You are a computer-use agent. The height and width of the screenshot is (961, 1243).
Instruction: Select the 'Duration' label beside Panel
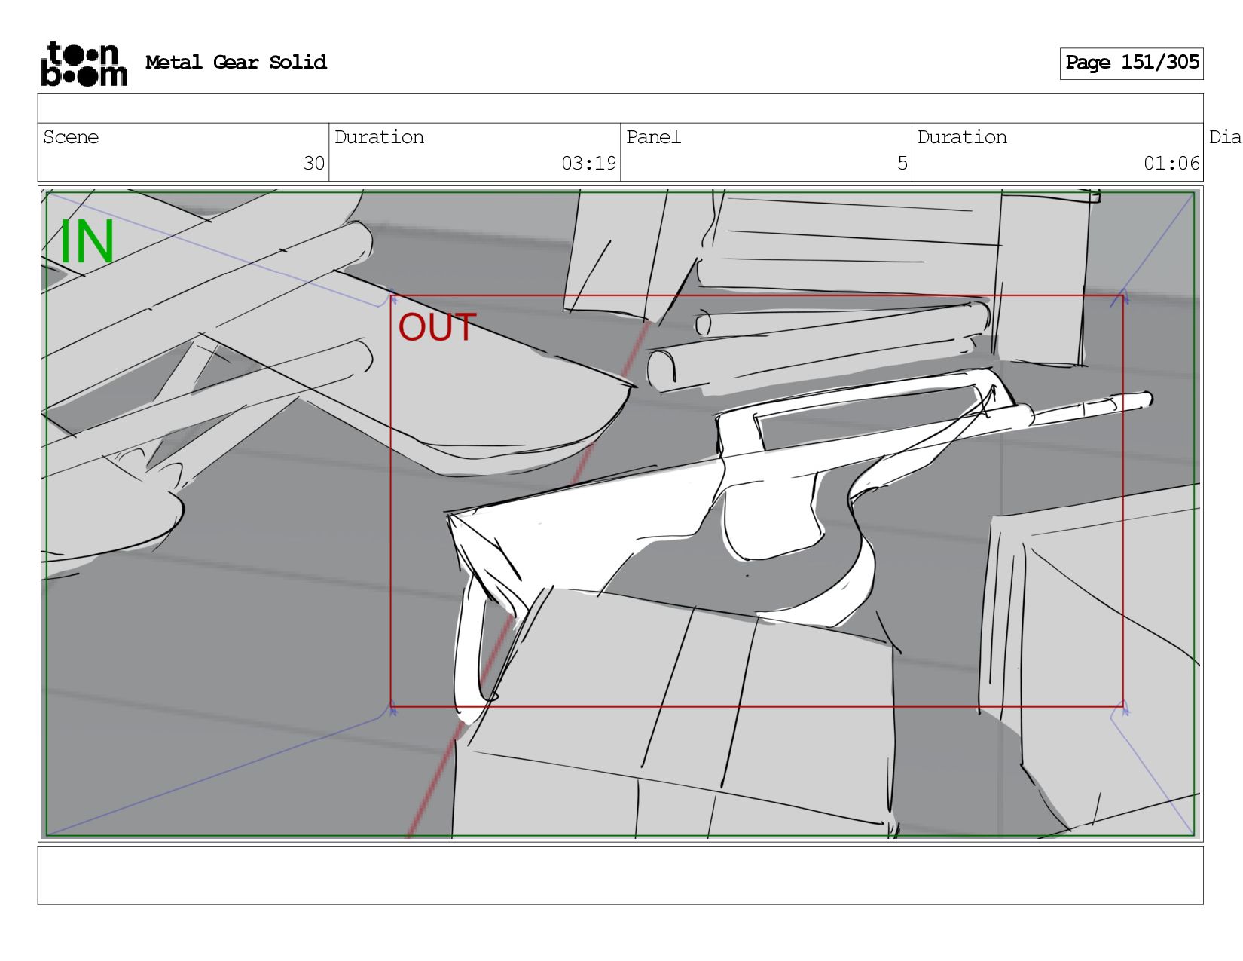click(x=962, y=137)
